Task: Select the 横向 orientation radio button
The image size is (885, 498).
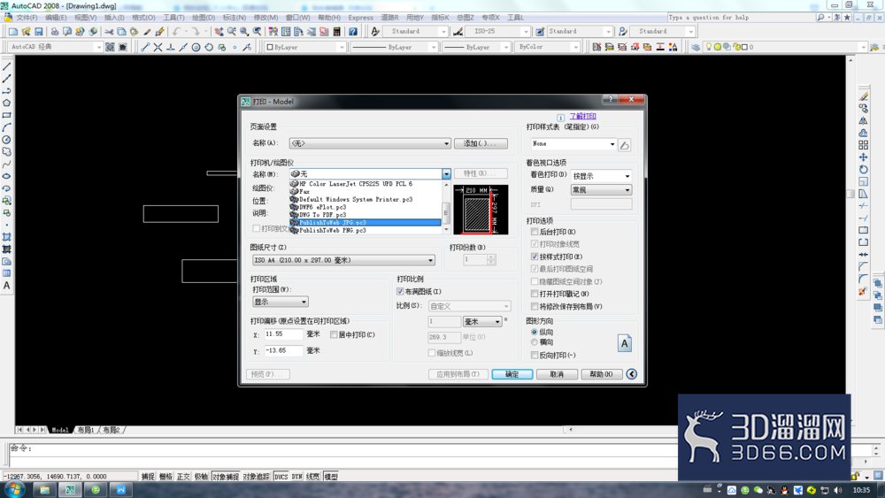Action: [534, 341]
